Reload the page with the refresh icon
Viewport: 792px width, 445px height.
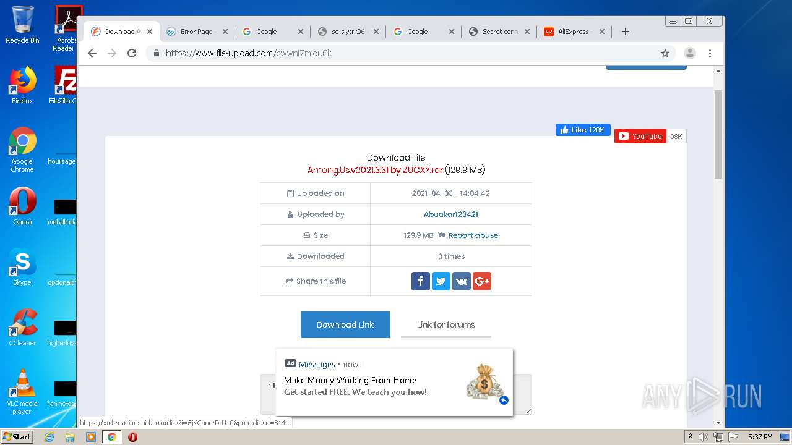(x=131, y=53)
